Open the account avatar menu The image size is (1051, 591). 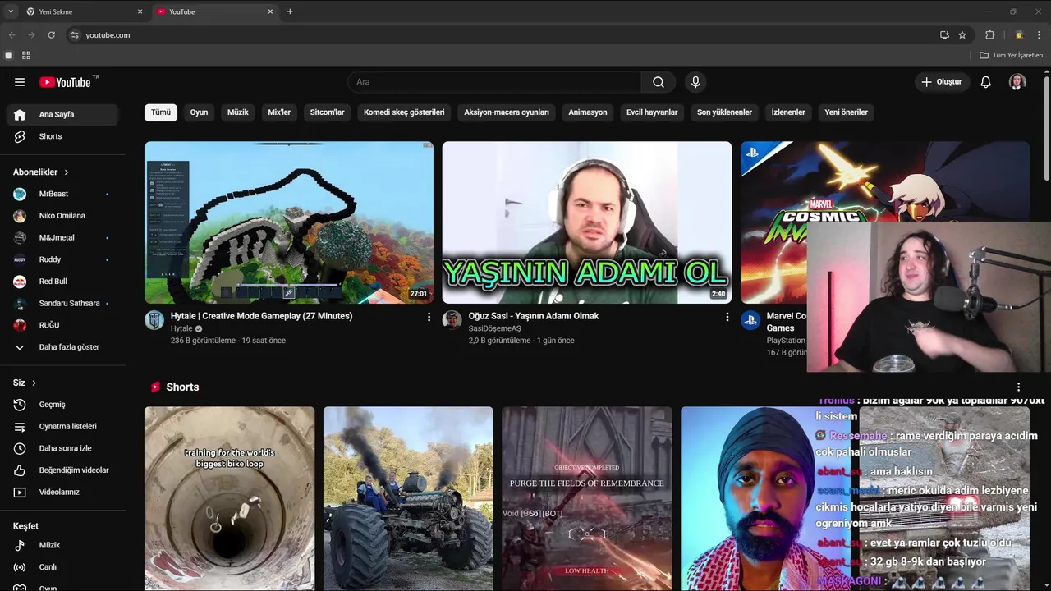pos(1017,82)
